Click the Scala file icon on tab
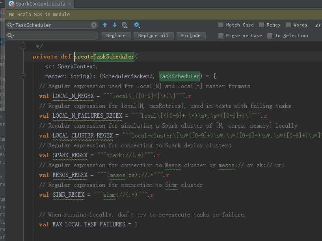This screenshot has height=241, width=322. pyautogui.click(x=11, y=4)
